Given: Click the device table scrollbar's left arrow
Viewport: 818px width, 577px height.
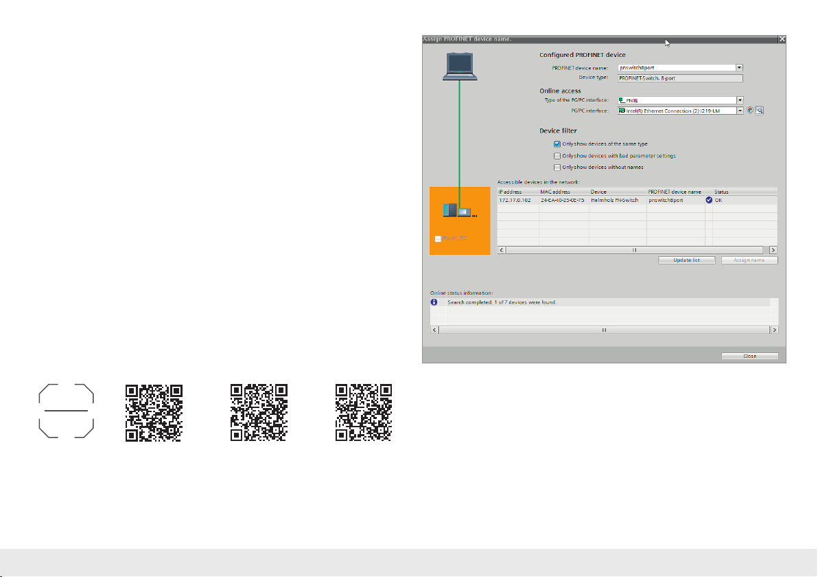Looking at the screenshot, I should click(502, 250).
